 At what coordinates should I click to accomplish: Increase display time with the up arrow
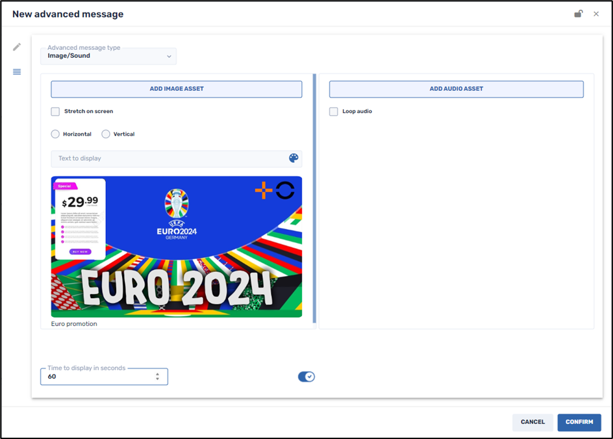click(x=157, y=374)
